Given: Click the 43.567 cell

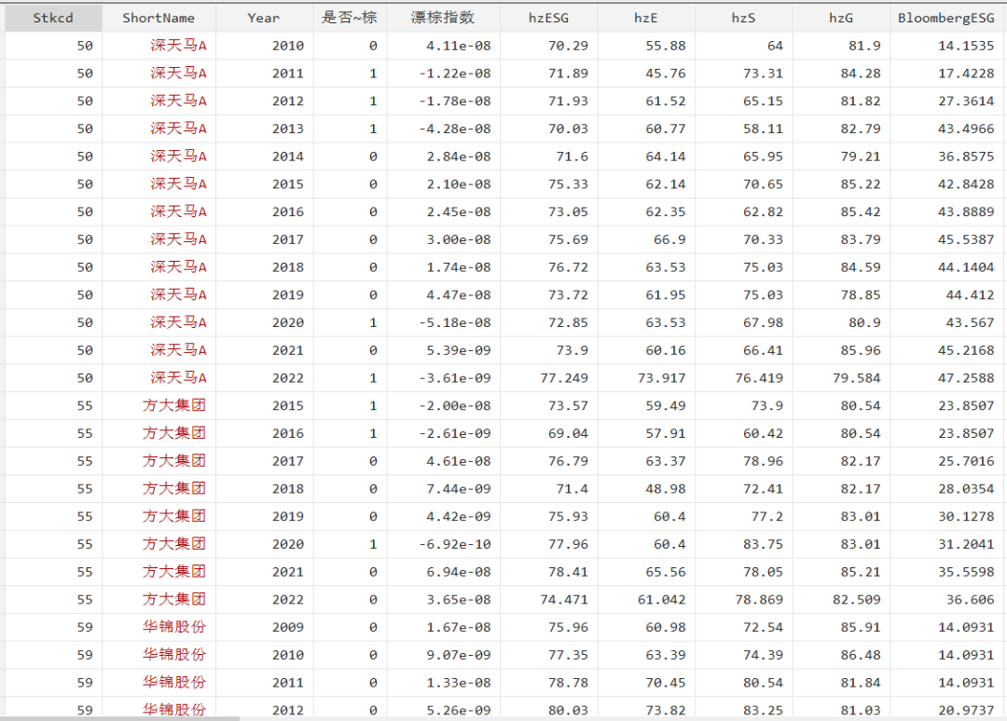Looking at the screenshot, I should 946,322.
